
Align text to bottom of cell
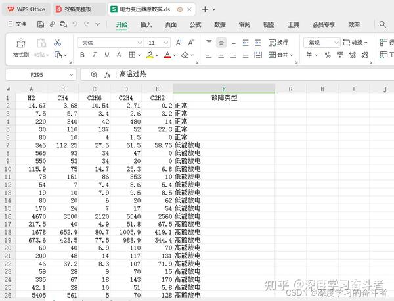[x=233, y=43]
